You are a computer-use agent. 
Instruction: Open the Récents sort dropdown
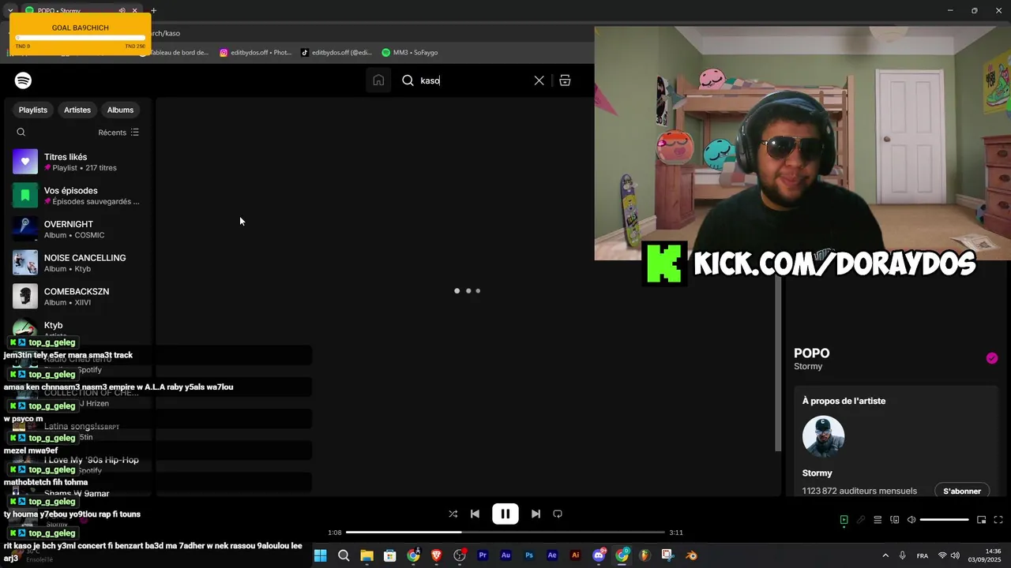click(x=118, y=133)
